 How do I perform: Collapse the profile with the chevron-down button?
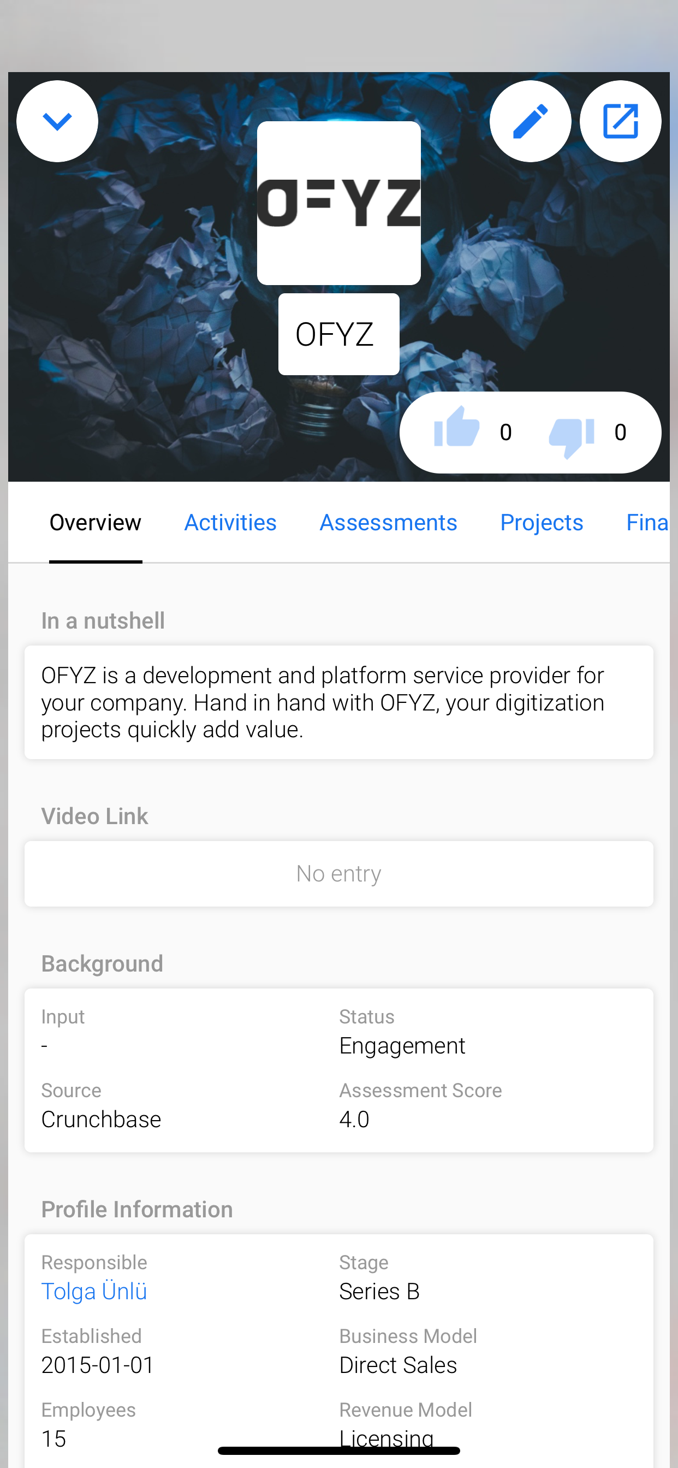(x=57, y=121)
